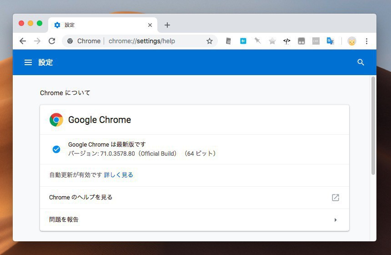
Task: Open Chrome のヘルプを見る external link
Action: 336,198
